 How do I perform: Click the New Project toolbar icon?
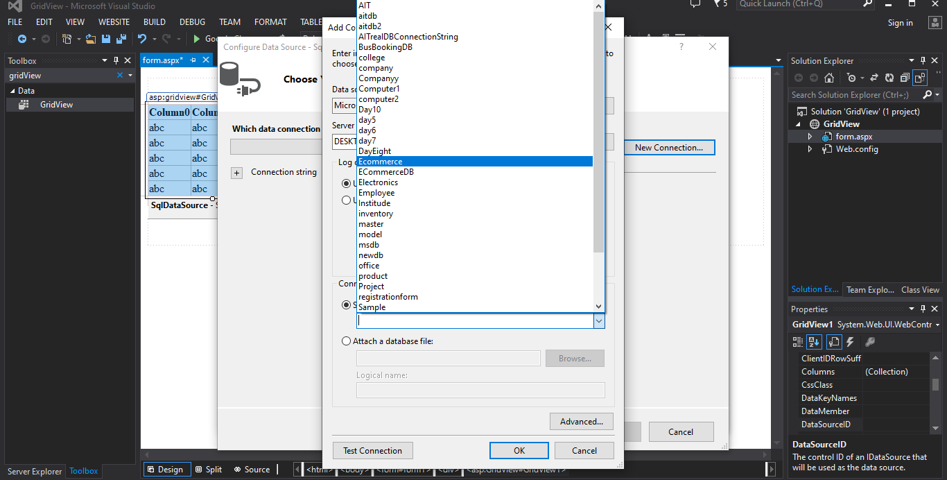pyautogui.click(x=67, y=39)
